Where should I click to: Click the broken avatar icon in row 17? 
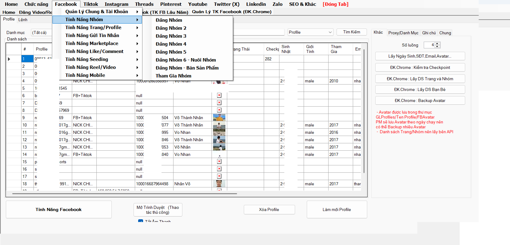(219, 176)
